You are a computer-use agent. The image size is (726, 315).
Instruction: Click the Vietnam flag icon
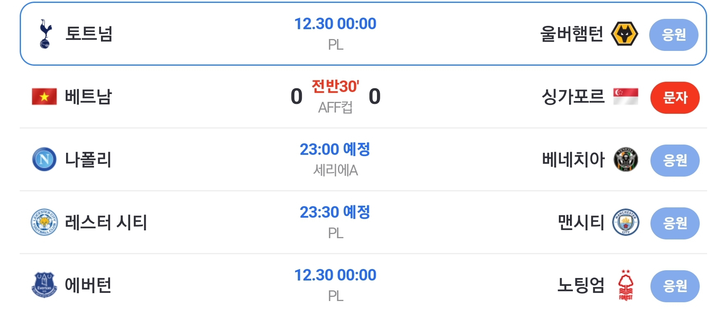click(x=44, y=97)
